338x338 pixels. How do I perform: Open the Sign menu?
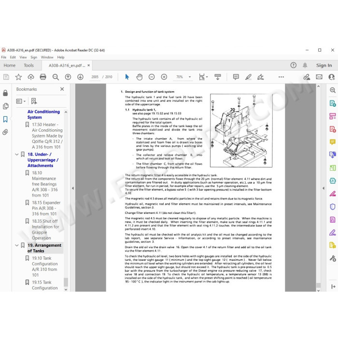(x=34, y=57)
